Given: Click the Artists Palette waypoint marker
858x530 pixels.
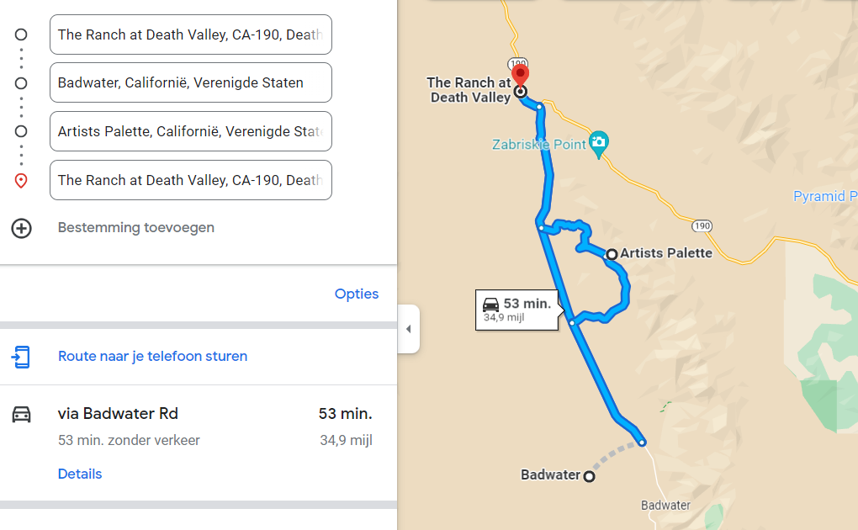Looking at the screenshot, I should tap(612, 254).
